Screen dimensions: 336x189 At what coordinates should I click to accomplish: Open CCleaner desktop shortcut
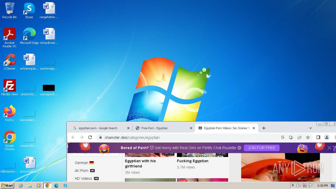coord(9,62)
